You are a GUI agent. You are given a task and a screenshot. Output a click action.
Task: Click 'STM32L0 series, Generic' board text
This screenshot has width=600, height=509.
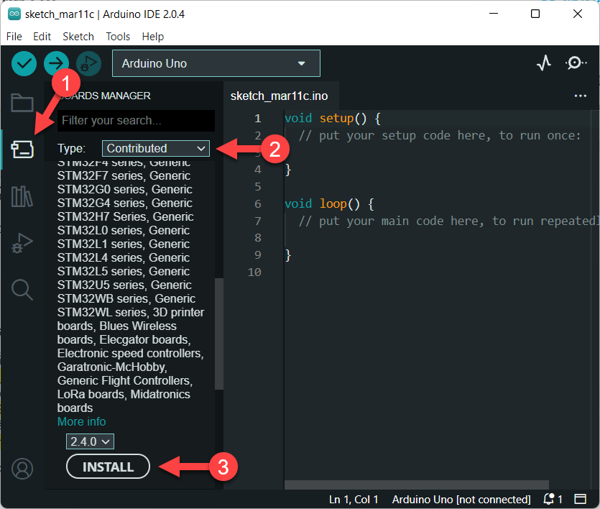[124, 230]
